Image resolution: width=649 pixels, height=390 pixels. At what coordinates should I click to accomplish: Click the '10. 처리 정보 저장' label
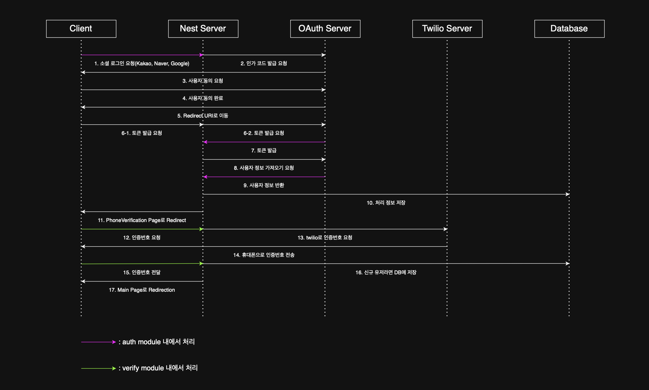(x=386, y=203)
